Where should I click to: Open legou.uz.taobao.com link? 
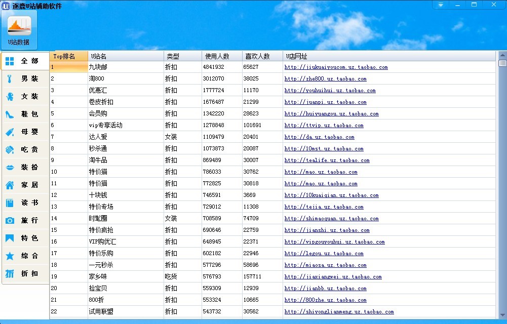click(x=324, y=253)
